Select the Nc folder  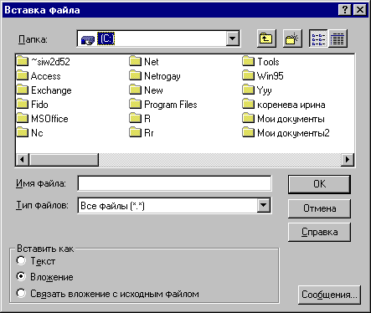[30, 133]
